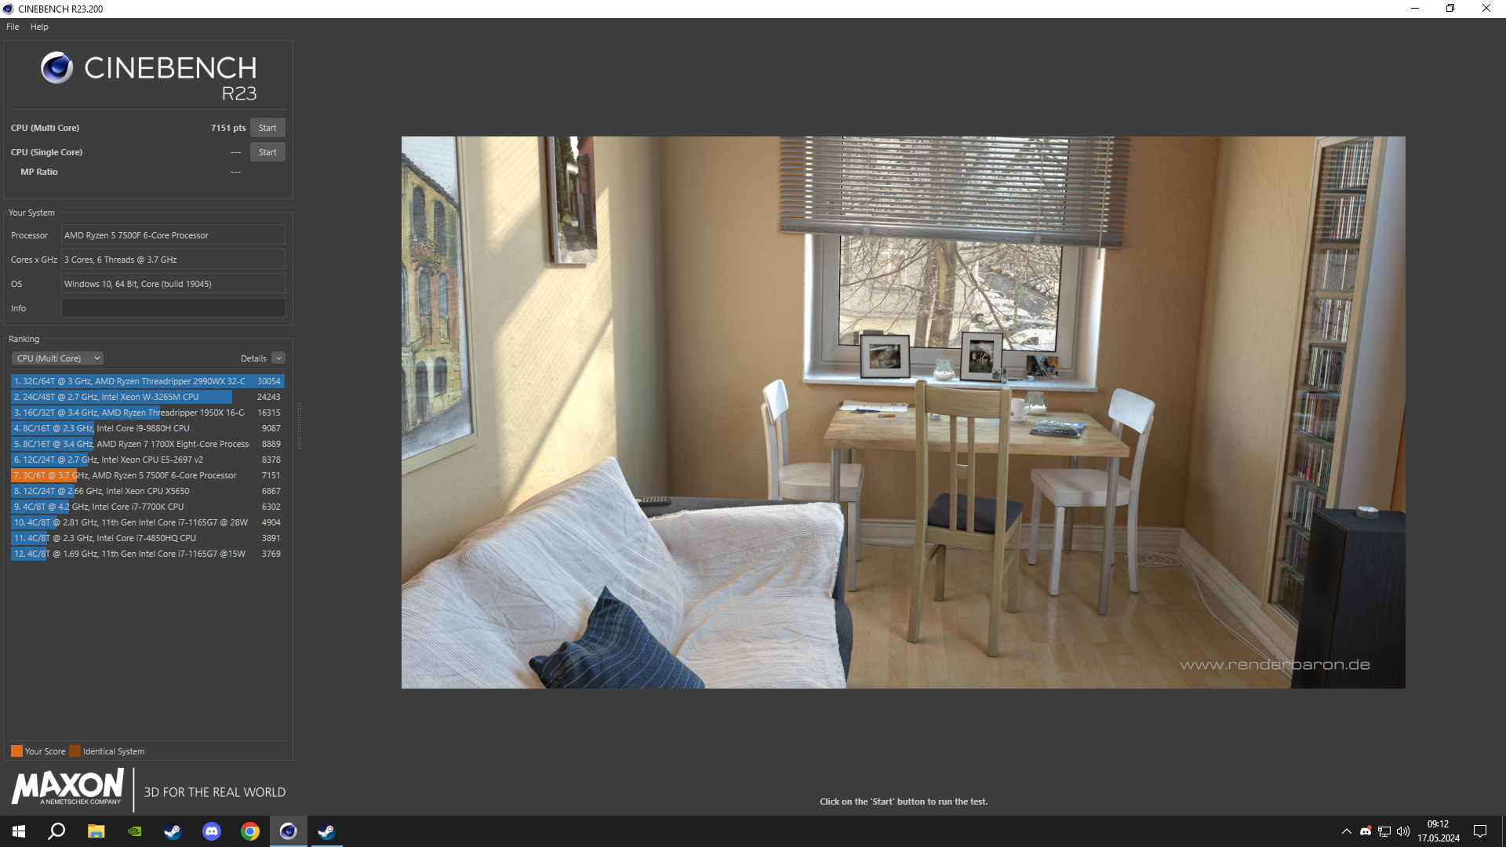Show hidden system tray icons
Viewport: 1506px width, 847px height.
click(1347, 831)
